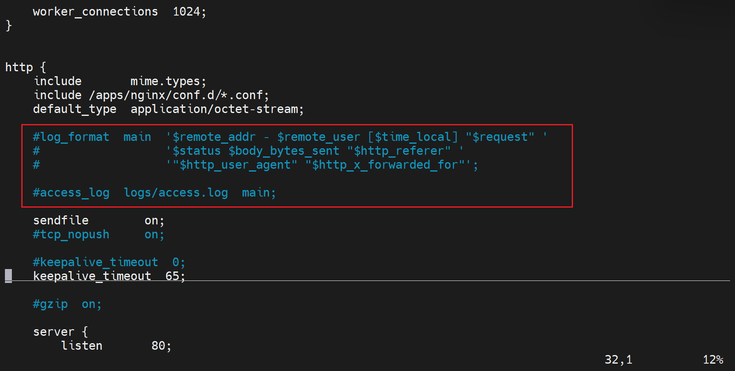Image resolution: width=735 pixels, height=371 pixels.
Task: Click the 32,1 cursor position indicator
Action: click(618, 360)
